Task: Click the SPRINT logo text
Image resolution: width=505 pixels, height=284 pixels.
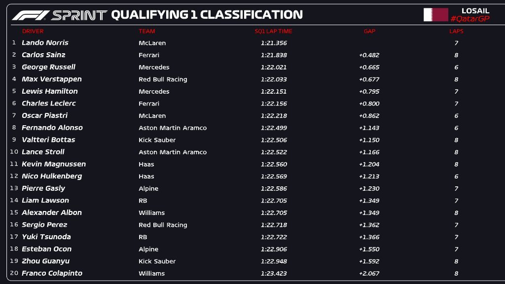Action: click(x=79, y=15)
